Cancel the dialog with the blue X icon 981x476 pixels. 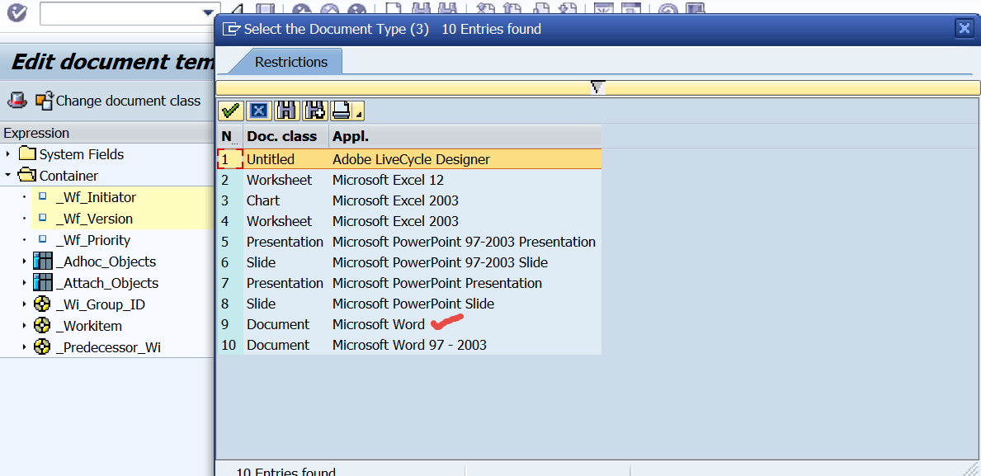[259, 111]
